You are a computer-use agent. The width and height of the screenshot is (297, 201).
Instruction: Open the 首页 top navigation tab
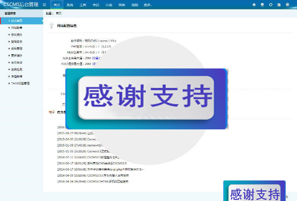57,5
